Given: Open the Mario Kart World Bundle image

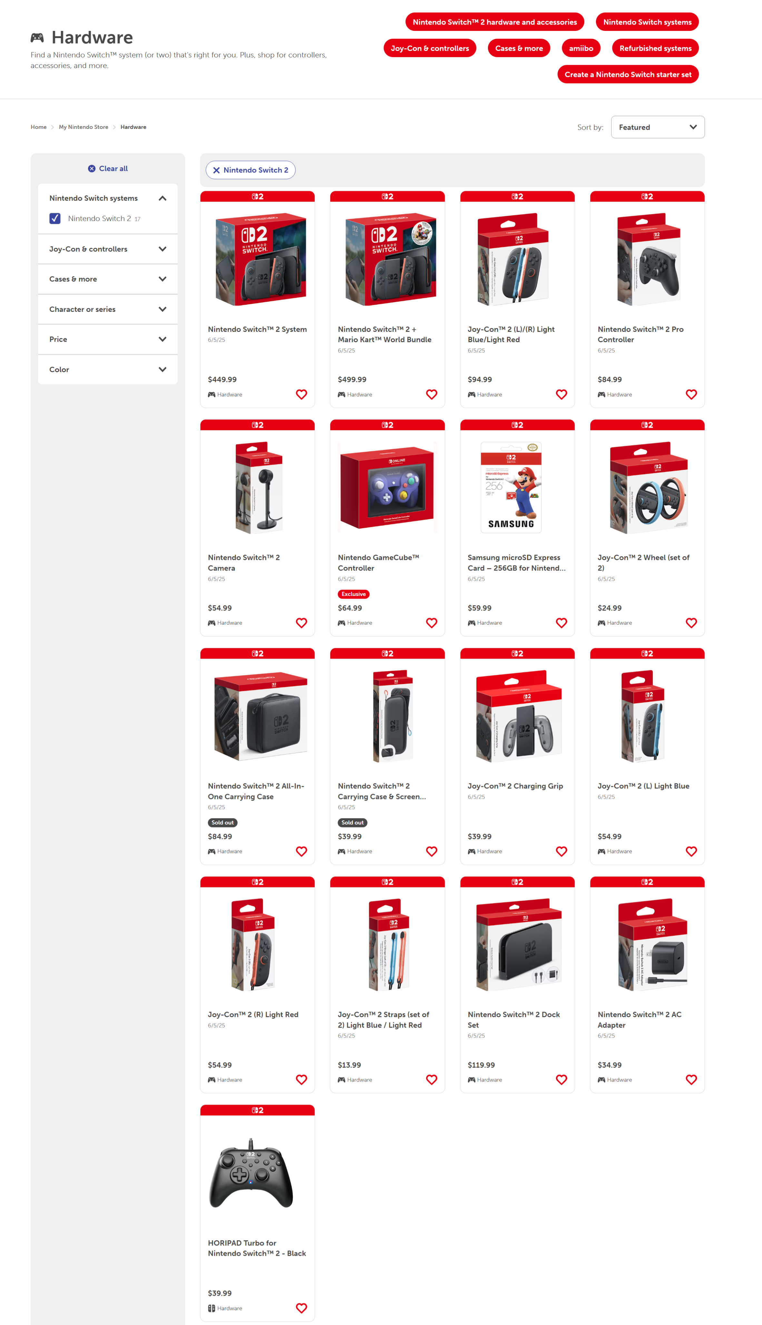Looking at the screenshot, I should 387,259.
